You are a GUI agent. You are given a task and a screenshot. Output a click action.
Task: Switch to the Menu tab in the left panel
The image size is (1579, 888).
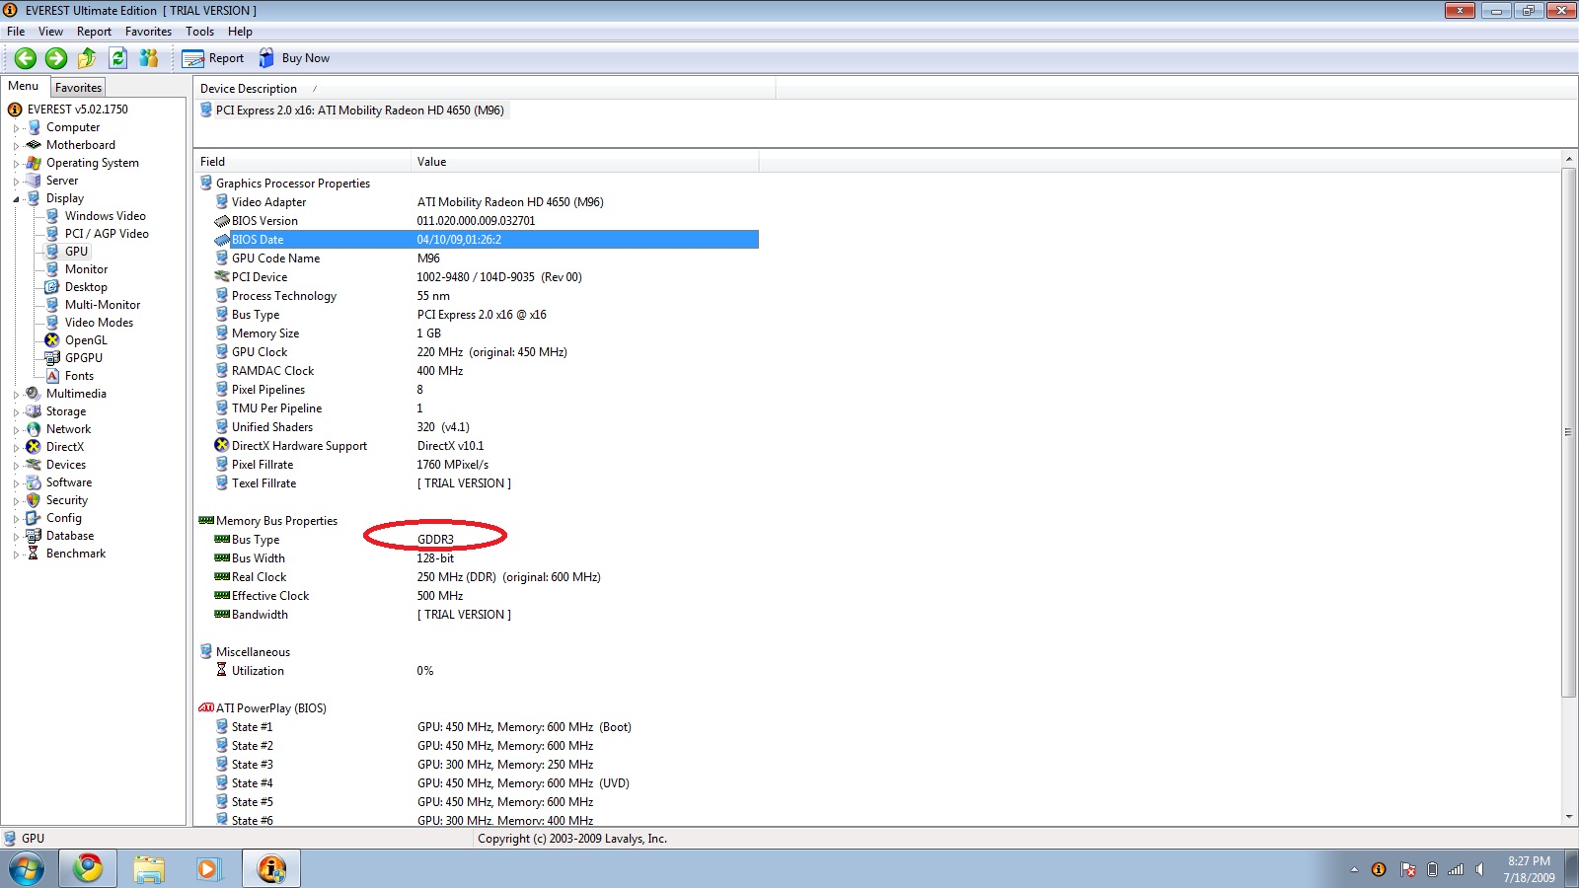(24, 86)
